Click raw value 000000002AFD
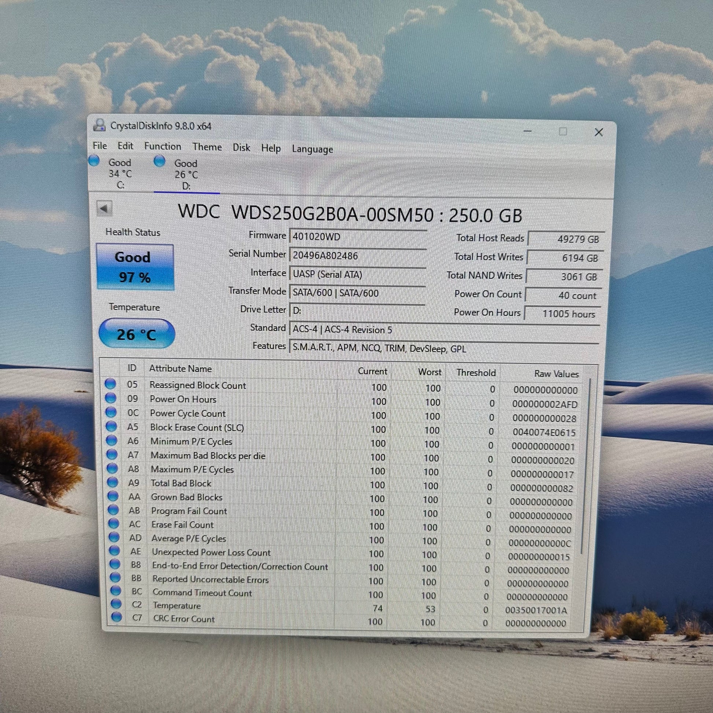The image size is (713, 713). [545, 404]
